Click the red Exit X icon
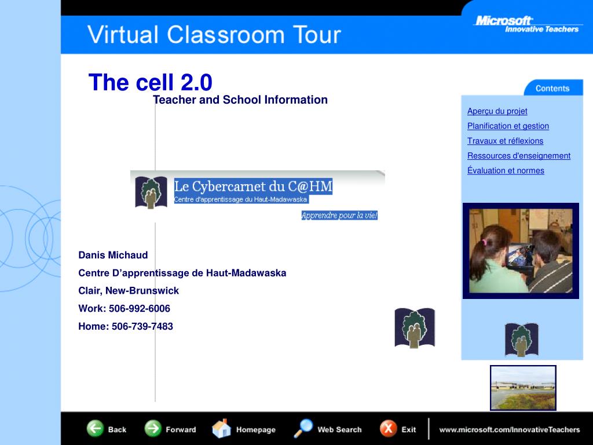Screen dimensions: 593x445 388,429
